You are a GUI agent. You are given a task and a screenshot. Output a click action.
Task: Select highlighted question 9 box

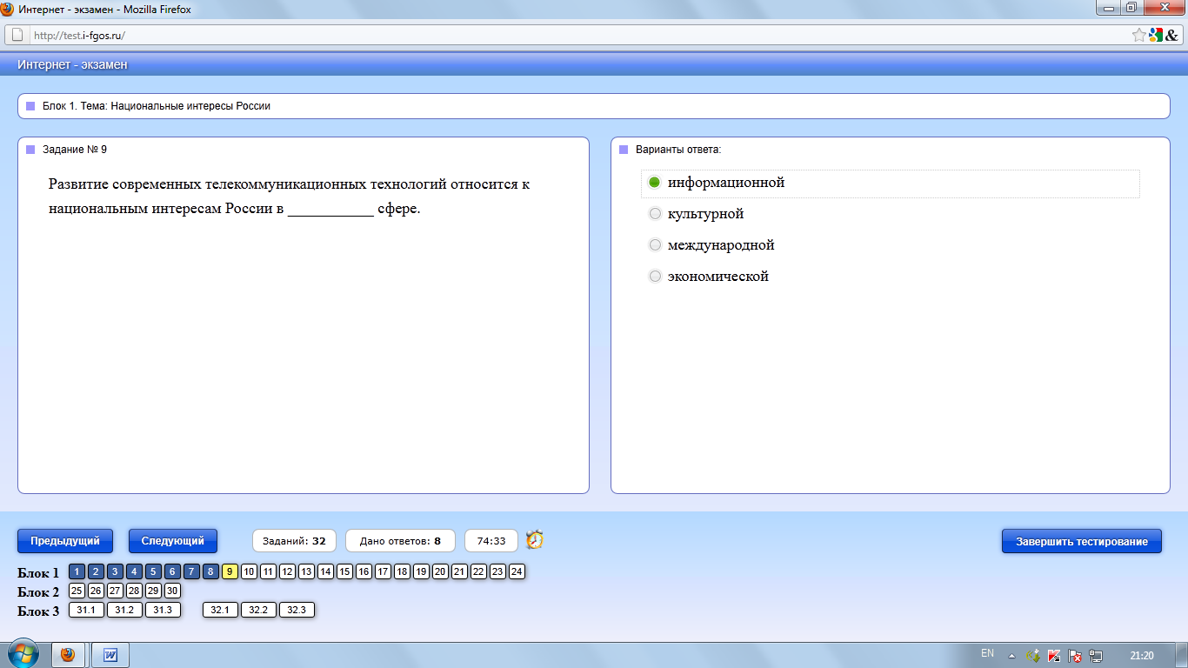[230, 571]
